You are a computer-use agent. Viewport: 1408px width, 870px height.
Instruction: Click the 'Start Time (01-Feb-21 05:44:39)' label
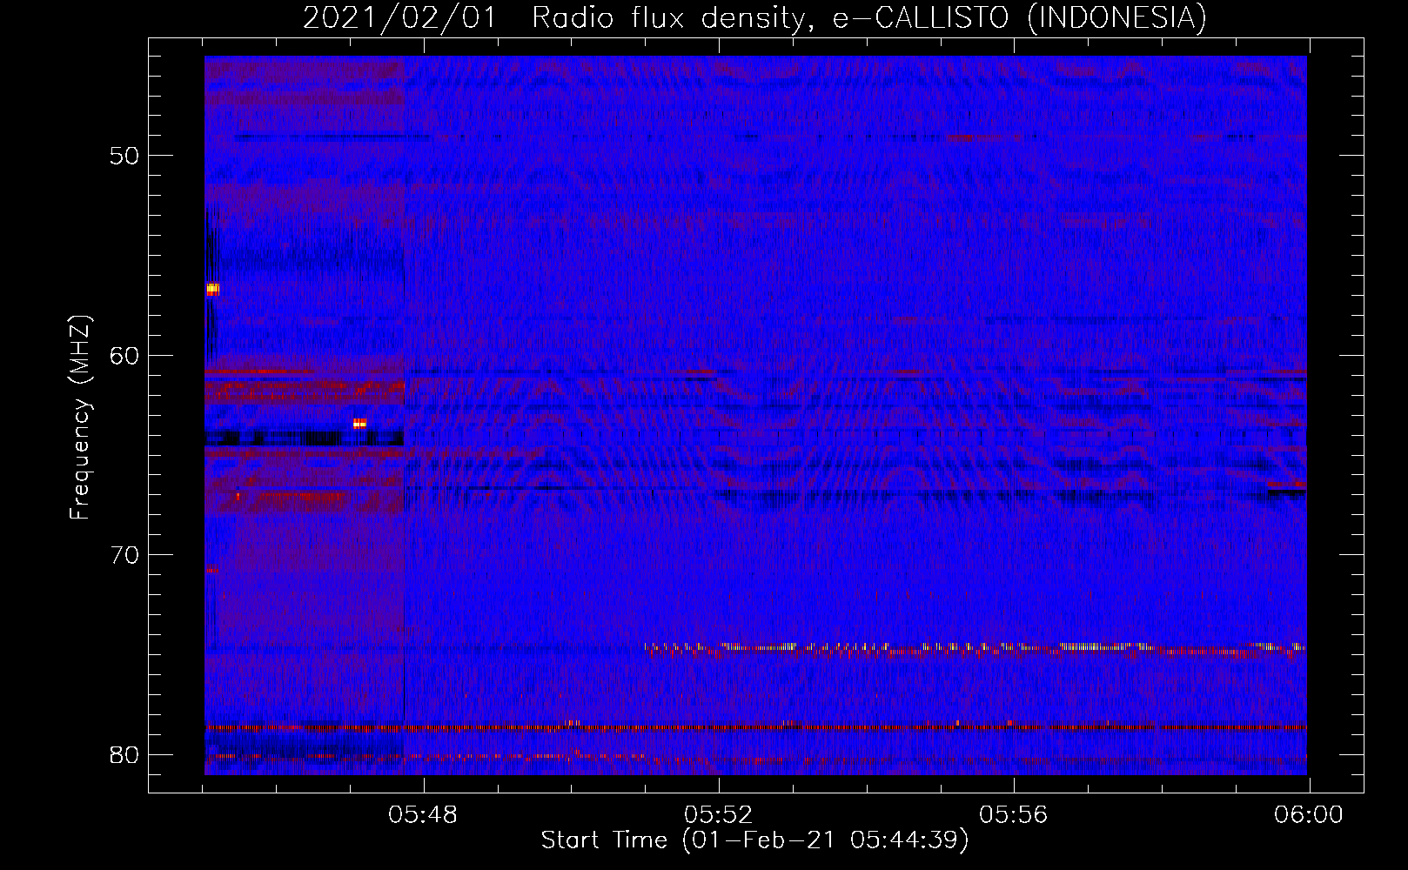pos(754,840)
